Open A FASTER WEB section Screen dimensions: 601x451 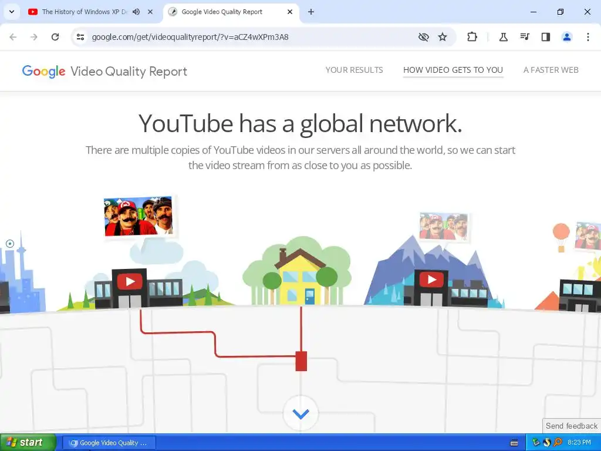(x=551, y=70)
